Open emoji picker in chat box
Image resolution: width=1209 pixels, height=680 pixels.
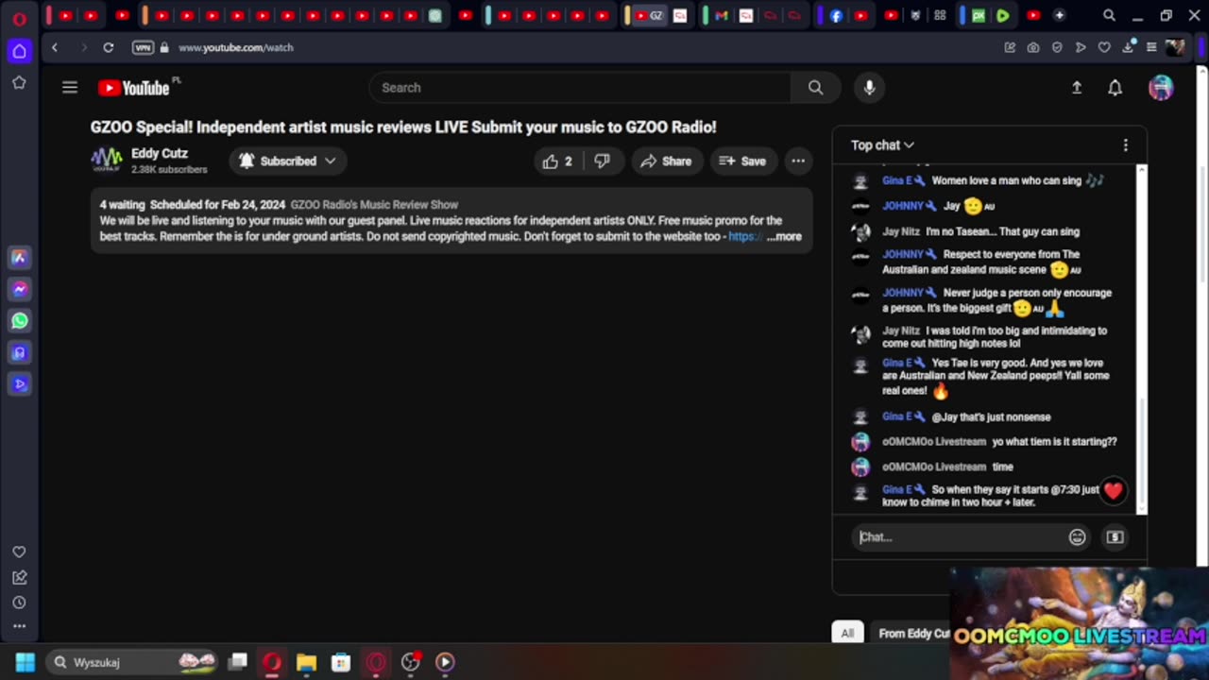click(1077, 537)
